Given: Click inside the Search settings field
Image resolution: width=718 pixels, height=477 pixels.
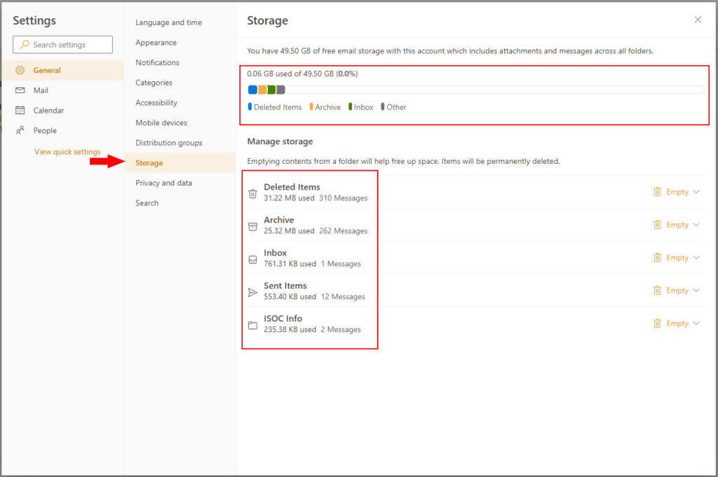Looking at the screenshot, I should tap(62, 44).
